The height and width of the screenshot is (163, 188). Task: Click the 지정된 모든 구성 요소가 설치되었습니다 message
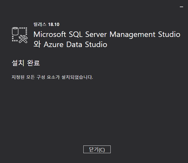pos(52,77)
